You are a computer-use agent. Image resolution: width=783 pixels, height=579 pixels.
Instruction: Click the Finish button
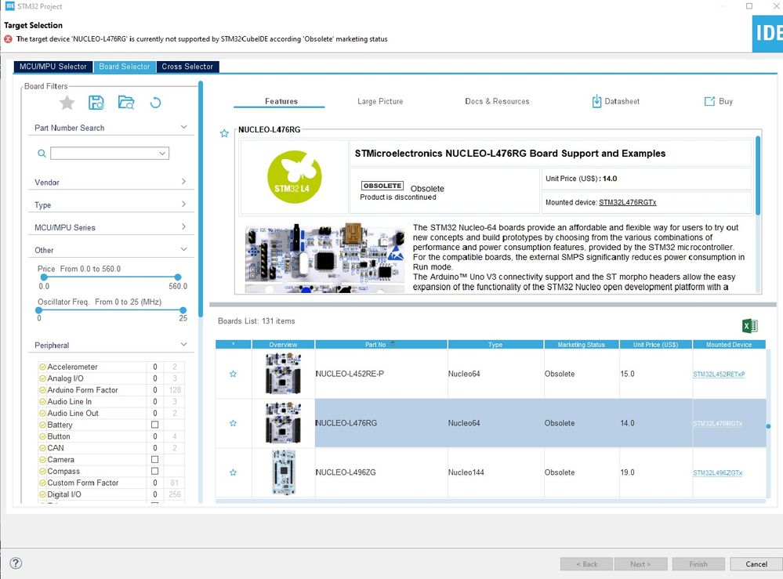(698, 564)
